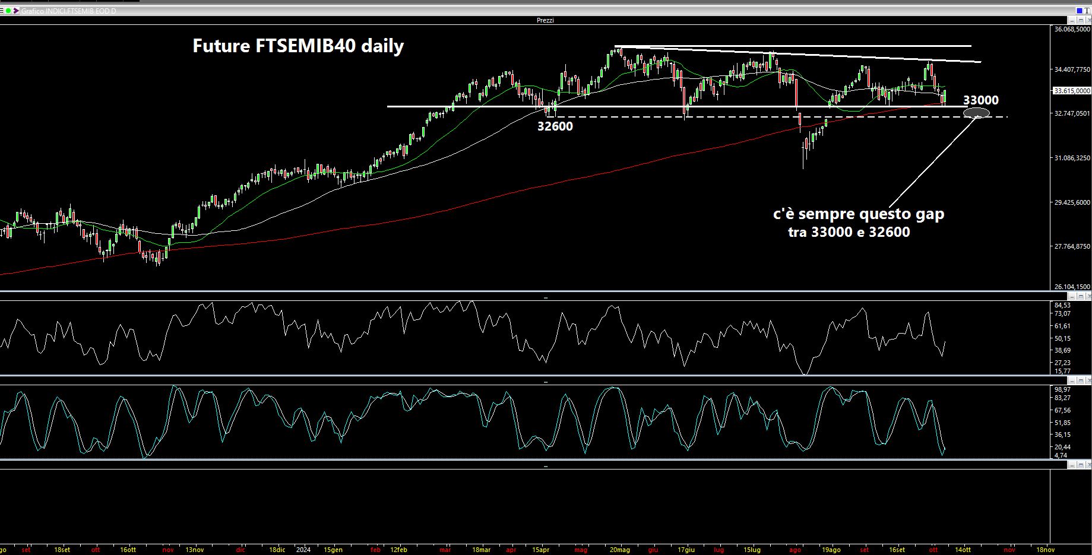Viewport: 1092px width, 555px height.
Task: Open the hamburger menu in chart title bar
Action: tap(2, 11)
